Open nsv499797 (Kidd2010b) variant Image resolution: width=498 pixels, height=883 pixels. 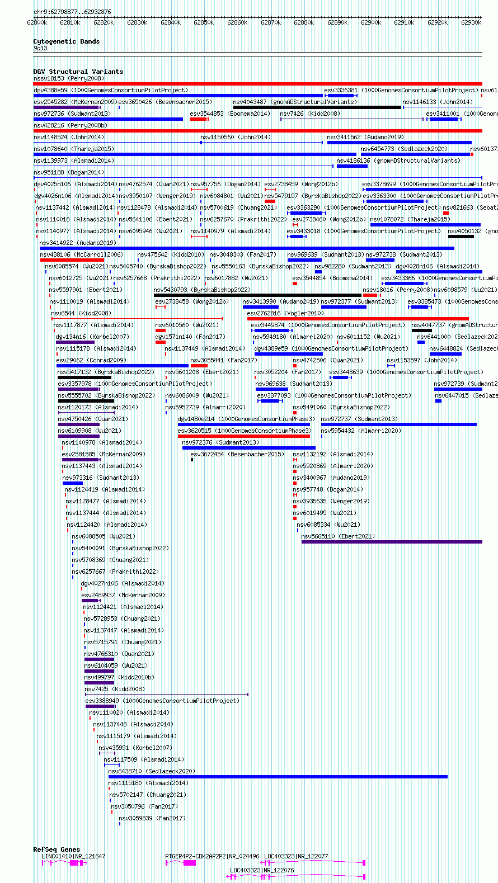(x=119, y=678)
